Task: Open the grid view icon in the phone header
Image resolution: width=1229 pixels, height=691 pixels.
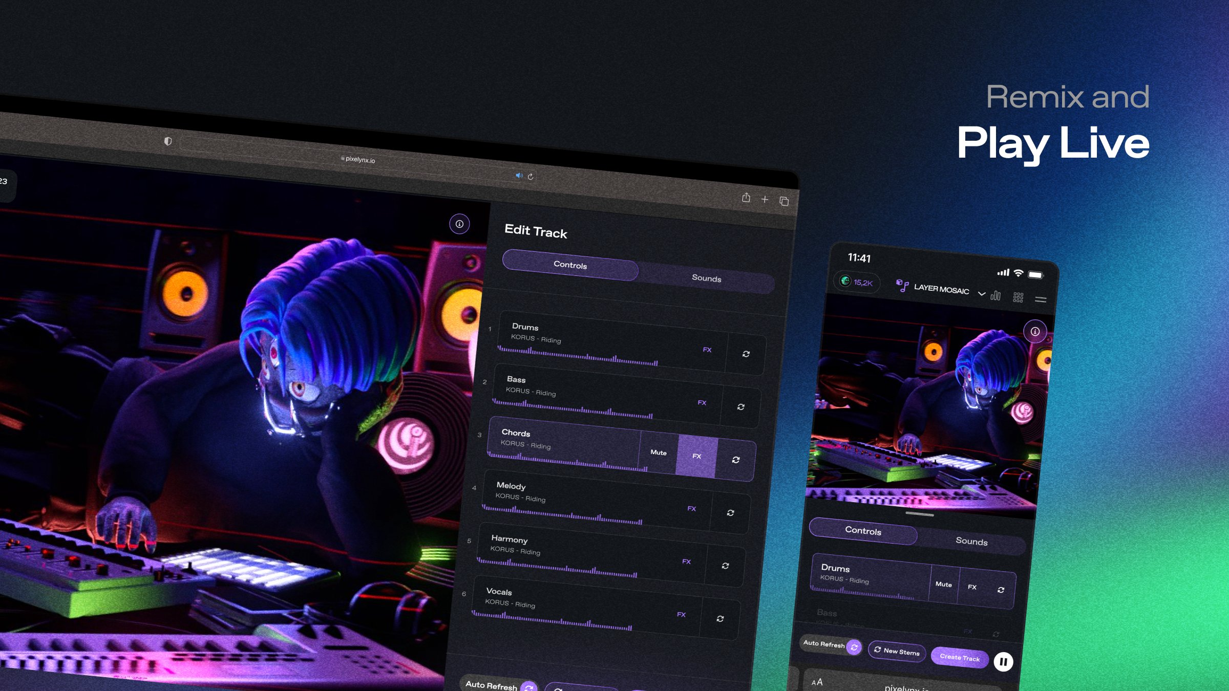Action: 1018,297
